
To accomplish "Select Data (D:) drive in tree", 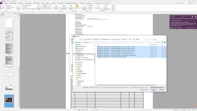I will [x=79, y=52].
